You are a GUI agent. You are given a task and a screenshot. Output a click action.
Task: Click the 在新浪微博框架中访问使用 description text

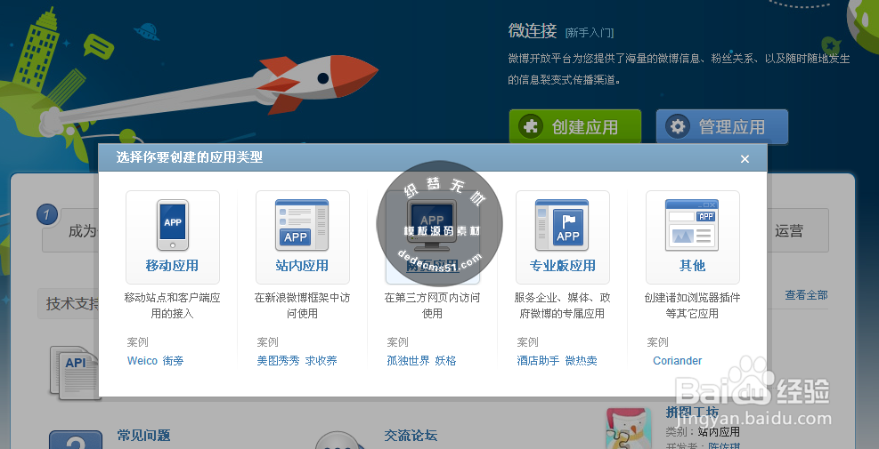pyautogui.click(x=302, y=306)
